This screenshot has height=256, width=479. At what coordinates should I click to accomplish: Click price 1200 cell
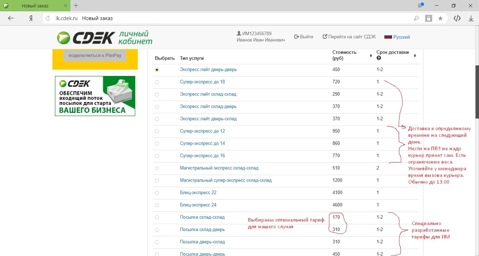coord(337,180)
